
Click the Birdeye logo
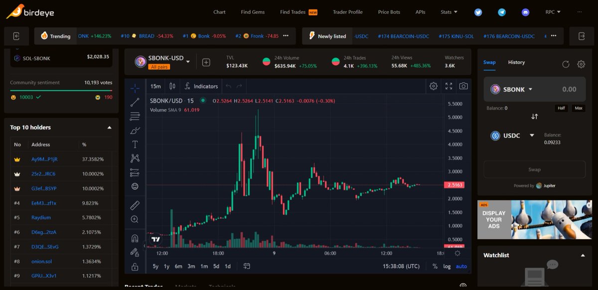pyautogui.click(x=30, y=11)
